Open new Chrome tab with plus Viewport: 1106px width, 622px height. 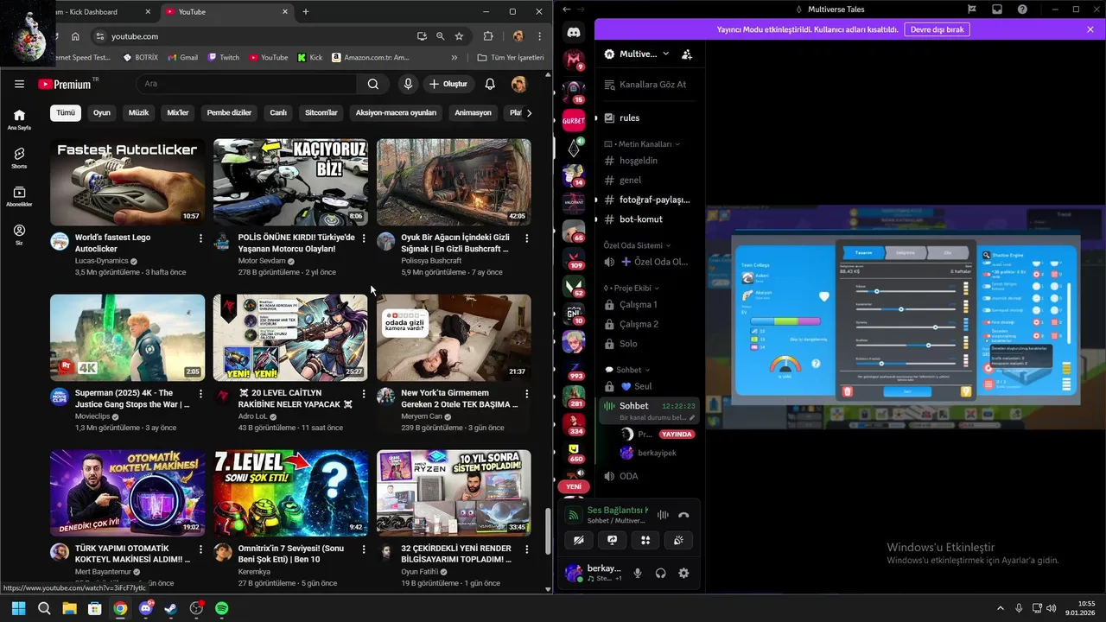point(306,11)
